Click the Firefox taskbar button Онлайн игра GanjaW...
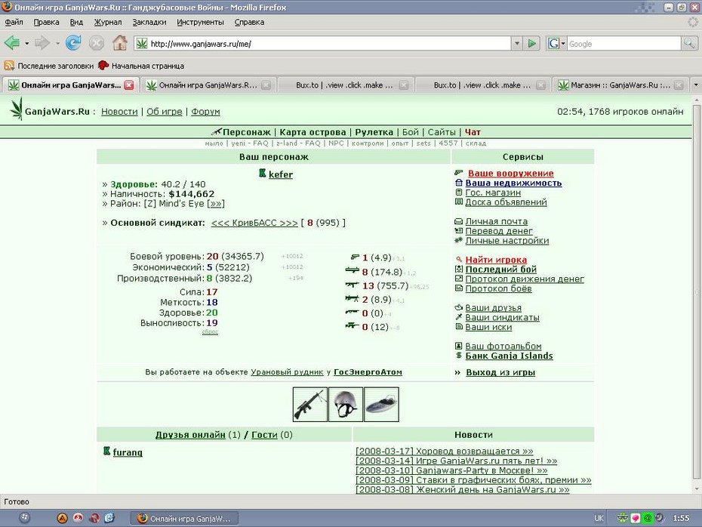The height and width of the screenshot is (527, 702). tap(184, 519)
